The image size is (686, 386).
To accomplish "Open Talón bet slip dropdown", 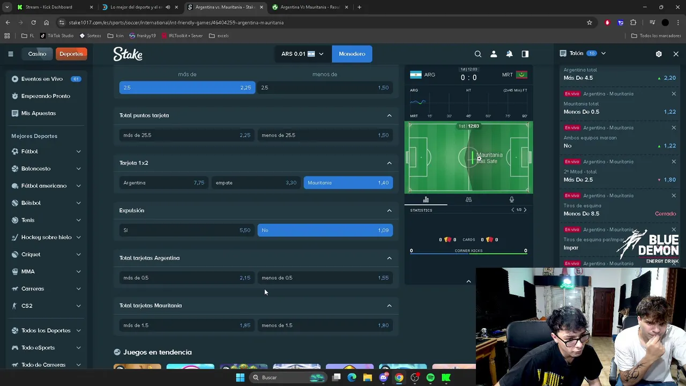I will (583, 54).
